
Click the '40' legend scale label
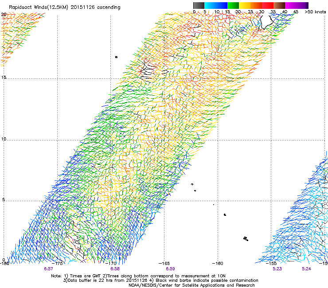pos(285,12)
